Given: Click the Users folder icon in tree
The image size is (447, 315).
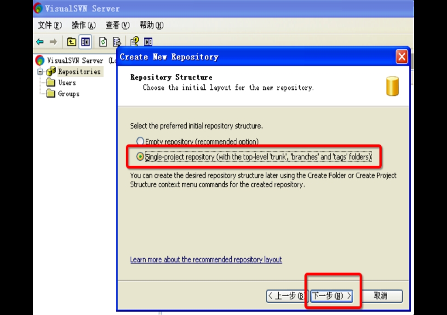Looking at the screenshot, I should point(51,82).
